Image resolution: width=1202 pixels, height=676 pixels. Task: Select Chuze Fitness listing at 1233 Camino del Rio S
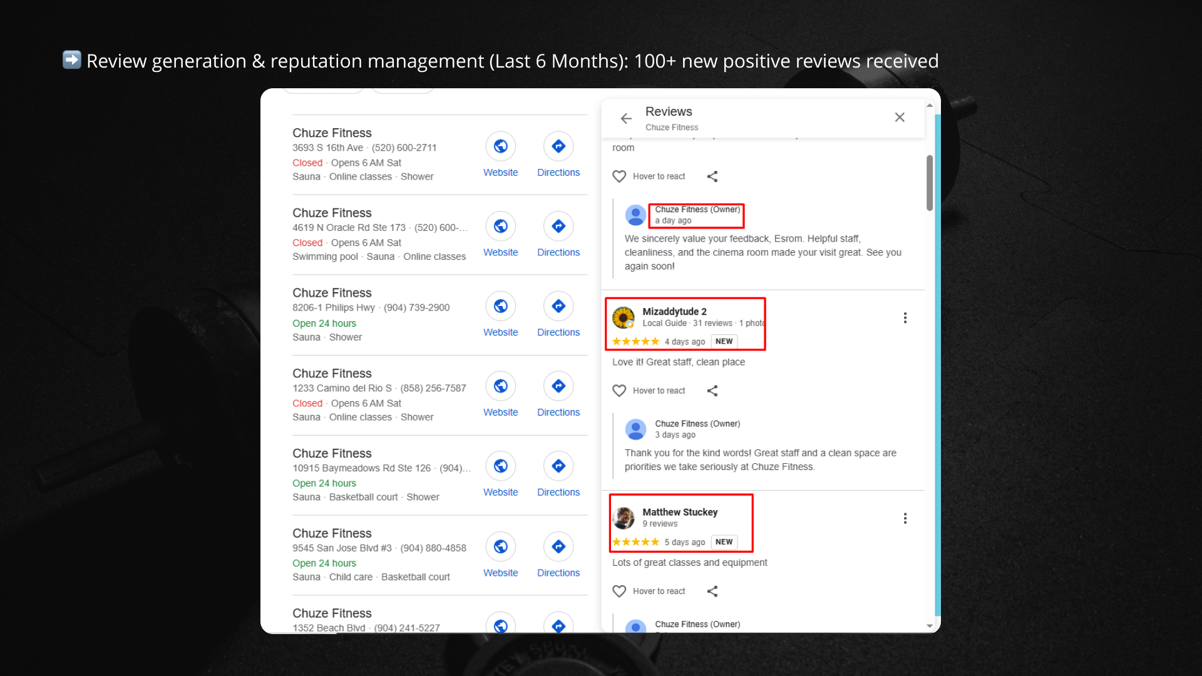pyautogui.click(x=332, y=373)
